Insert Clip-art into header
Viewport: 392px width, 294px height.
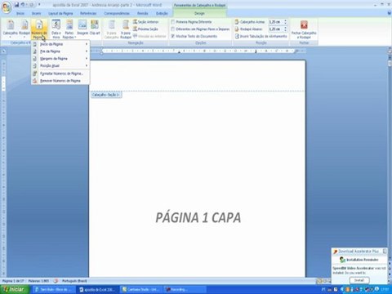tap(95, 28)
